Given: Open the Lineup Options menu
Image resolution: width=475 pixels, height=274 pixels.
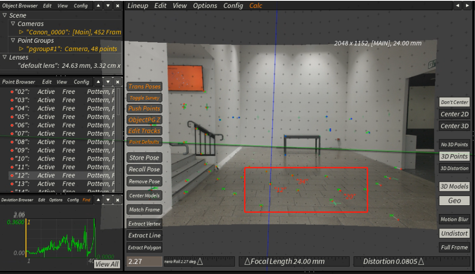Looking at the screenshot, I should tap(205, 6).
